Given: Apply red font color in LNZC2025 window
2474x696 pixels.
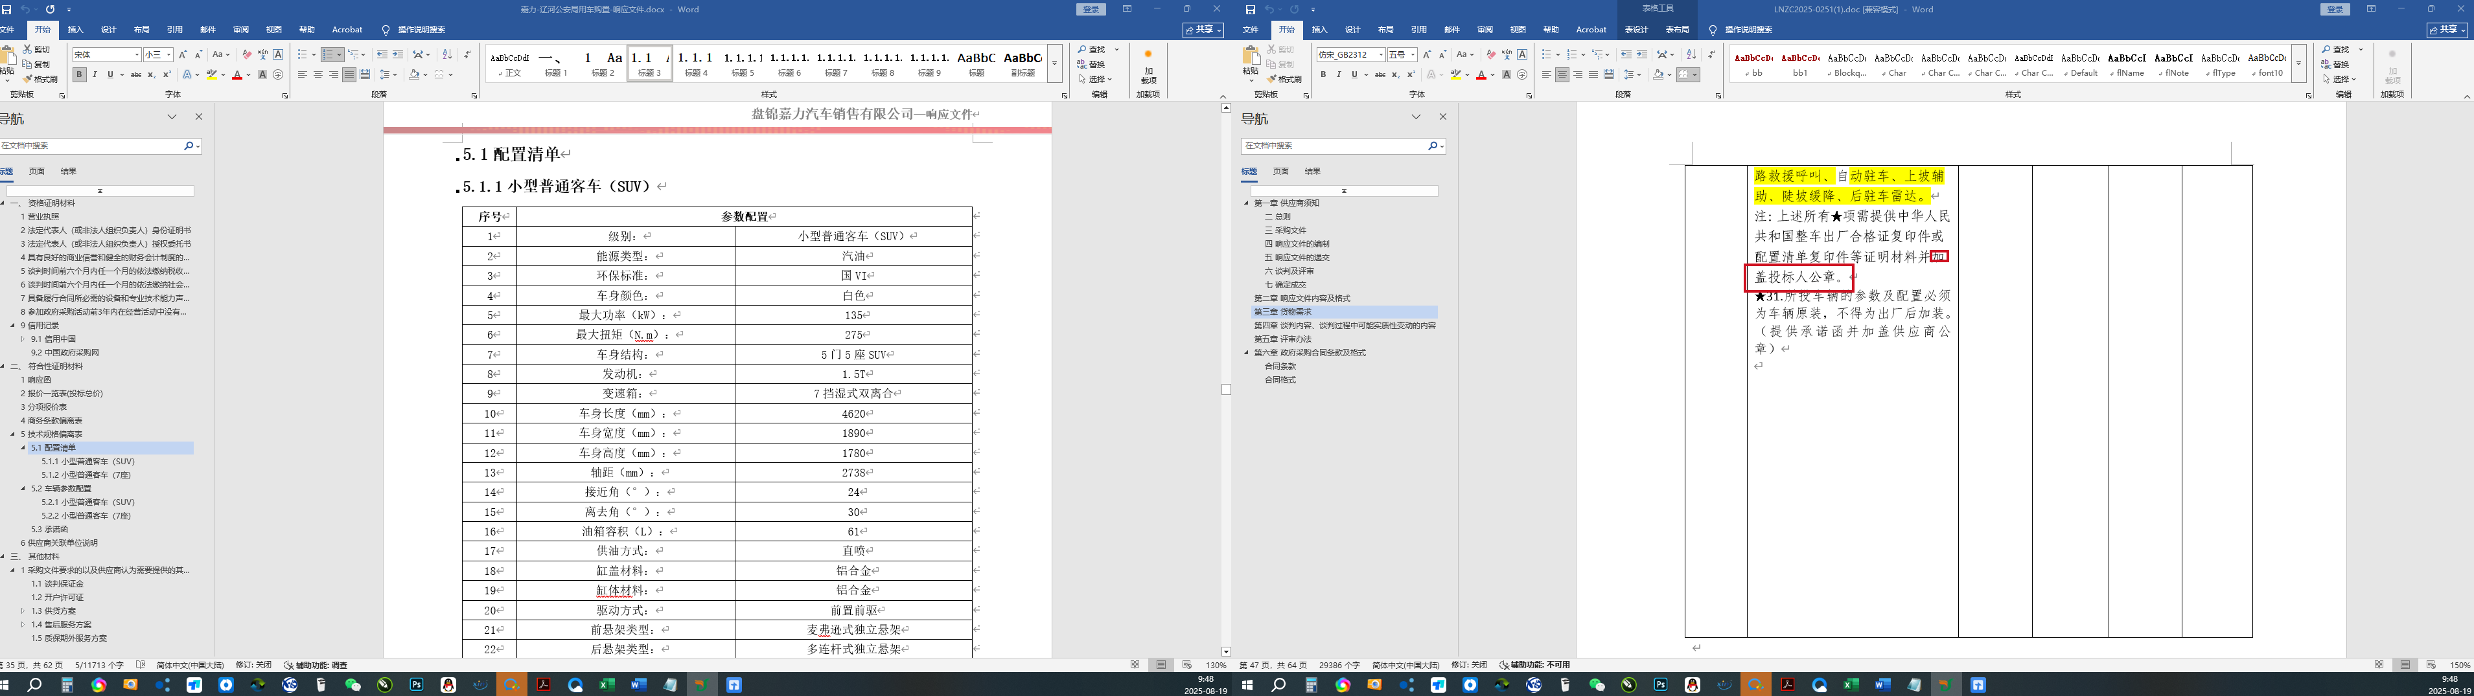Looking at the screenshot, I should point(1481,75).
